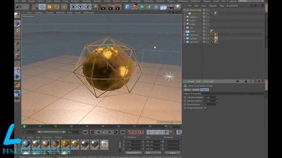Select the Gold material thumbnail

(x=75, y=144)
